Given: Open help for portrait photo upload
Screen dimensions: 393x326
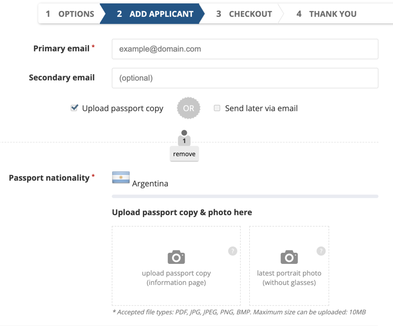Looking at the screenshot, I should pyautogui.click(x=321, y=251).
